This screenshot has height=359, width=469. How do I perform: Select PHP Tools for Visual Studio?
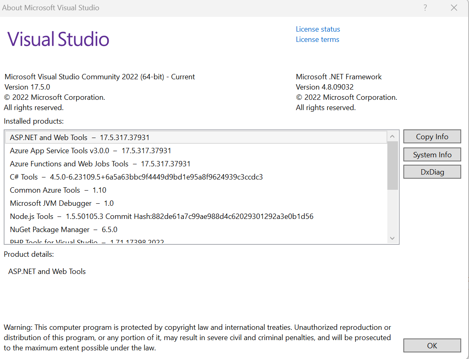[x=87, y=242]
